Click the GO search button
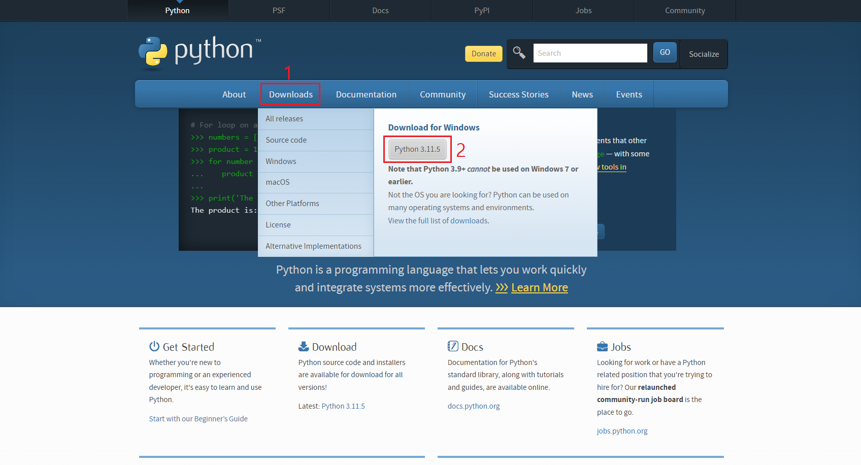Screen dimensions: 861x465 point(665,52)
